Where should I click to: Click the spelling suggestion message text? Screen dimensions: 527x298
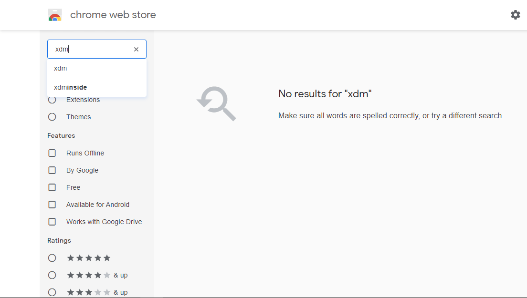(x=391, y=116)
